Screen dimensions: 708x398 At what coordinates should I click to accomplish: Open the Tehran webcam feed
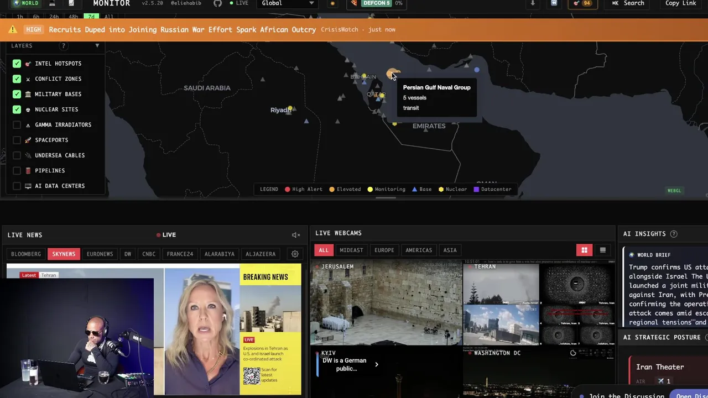[539, 303]
